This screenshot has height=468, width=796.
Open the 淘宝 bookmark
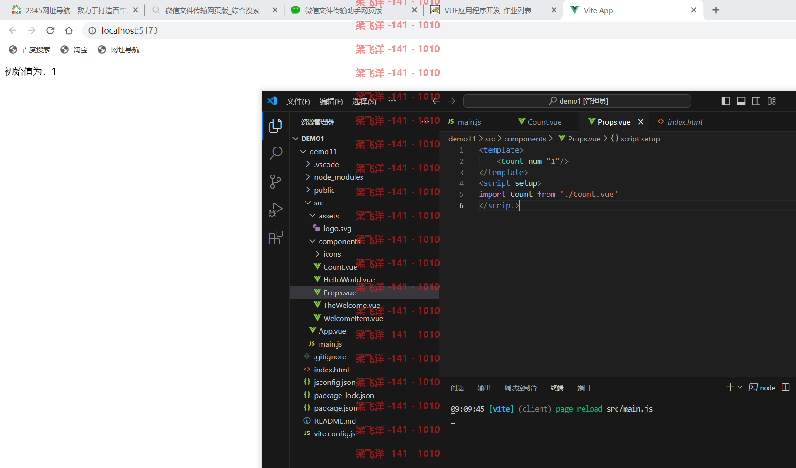point(74,49)
